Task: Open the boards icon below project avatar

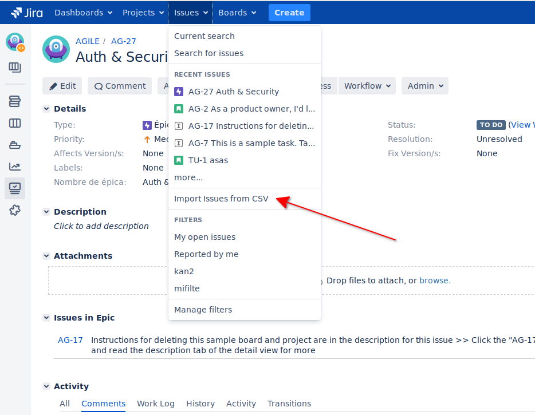Action: tap(15, 68)
